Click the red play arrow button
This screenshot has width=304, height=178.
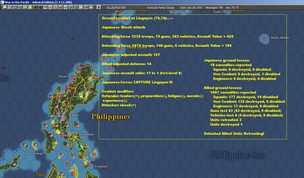(x=98, y=7)
